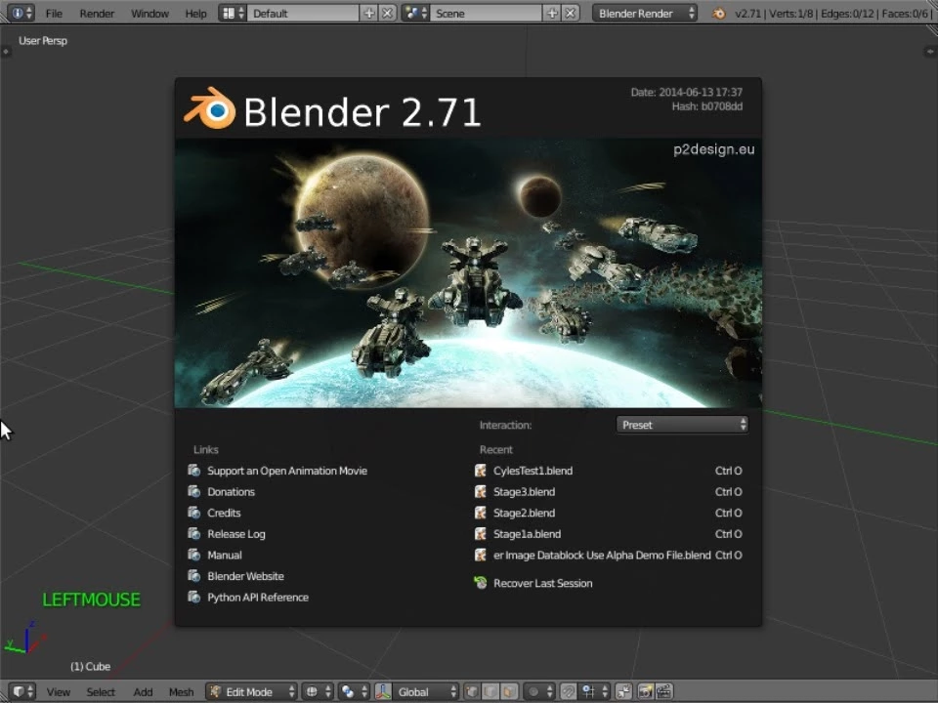Select vertex select mode

pos(472,691)
